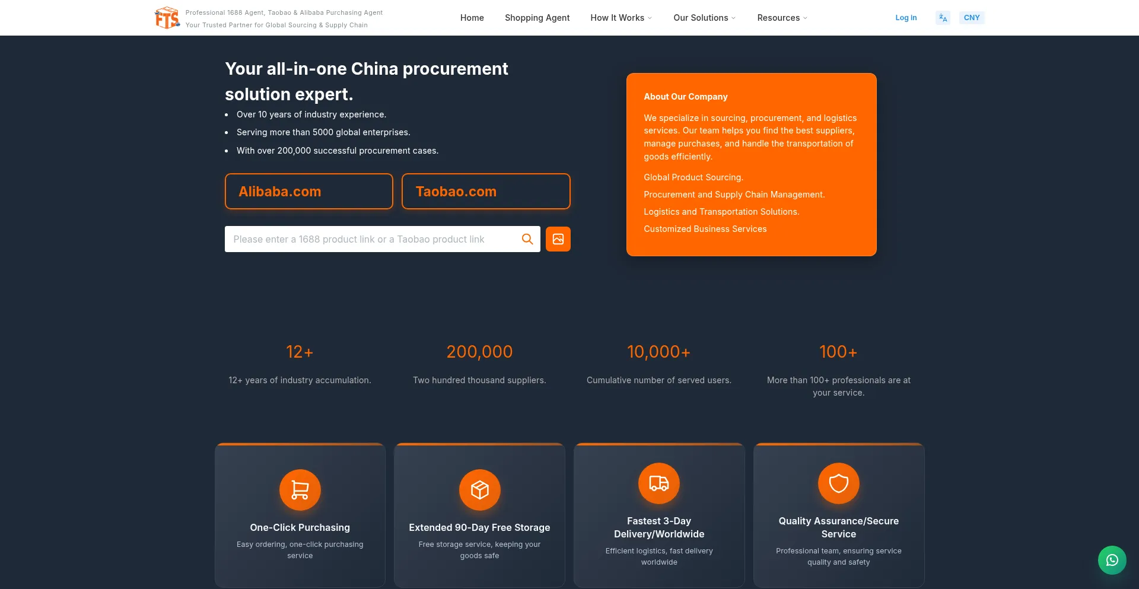Viewport: 1139px width, 589px height.
Task: Click the Log in link
Action: click(x=906, y=18)
